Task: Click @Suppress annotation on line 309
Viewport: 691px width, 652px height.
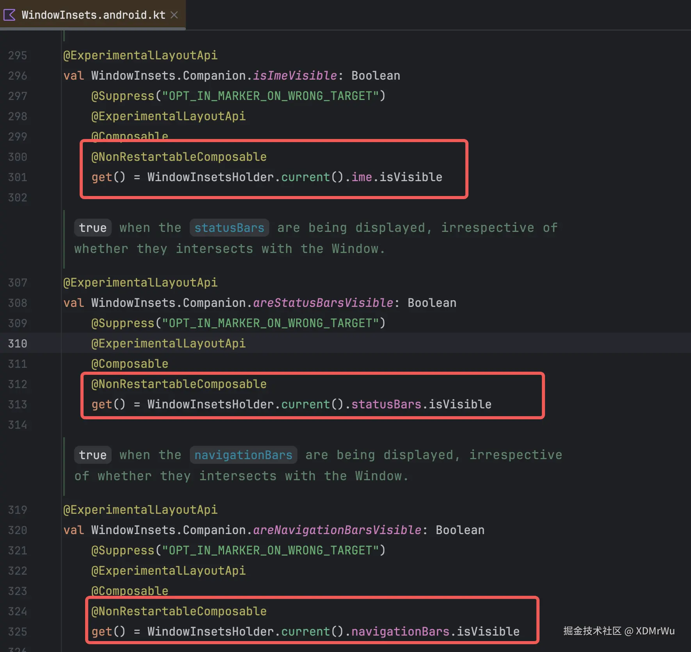Action: pyautogui.click(x=123, y=323)
